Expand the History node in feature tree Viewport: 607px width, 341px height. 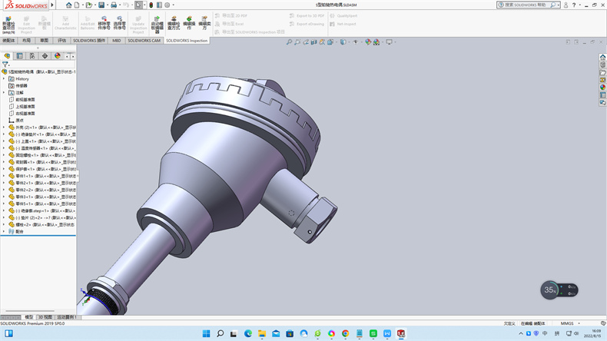click(x=4, y=78)
